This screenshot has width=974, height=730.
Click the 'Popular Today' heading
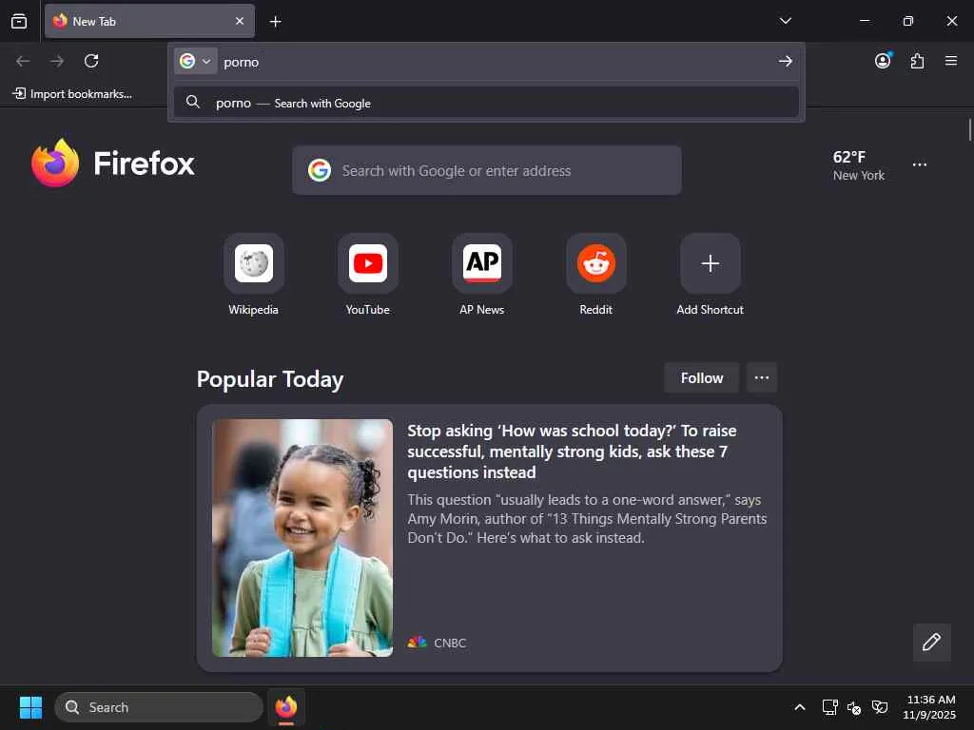(x=270, y=378)
